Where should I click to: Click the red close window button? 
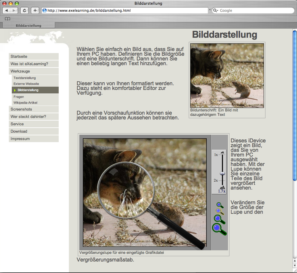[4, 4]
